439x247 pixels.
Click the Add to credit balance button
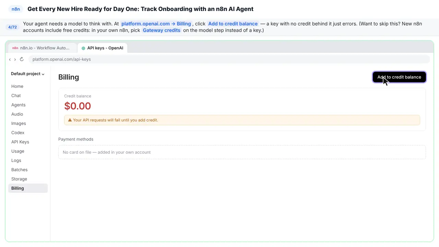pyautogui.click(x=399, y=77)
